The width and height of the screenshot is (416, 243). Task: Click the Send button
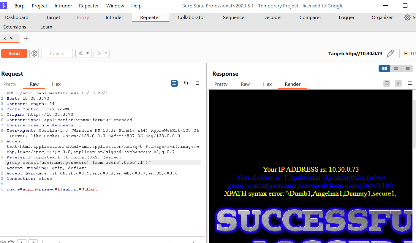click(14, 53)
